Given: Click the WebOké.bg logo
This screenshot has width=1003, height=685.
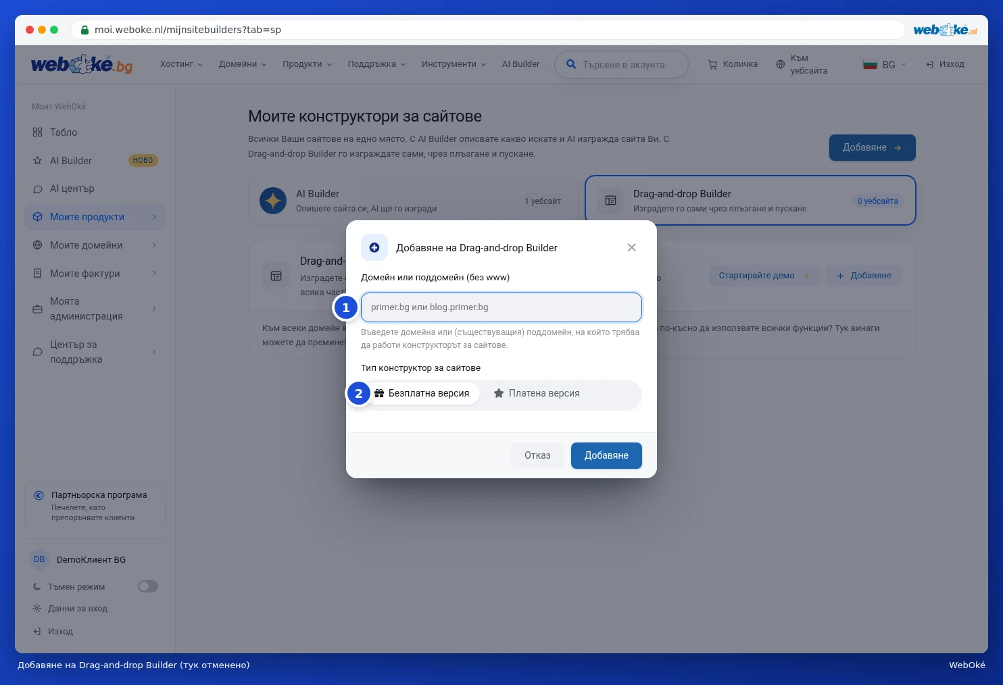Looking at the screenshot, I should [x=82, y=64].
